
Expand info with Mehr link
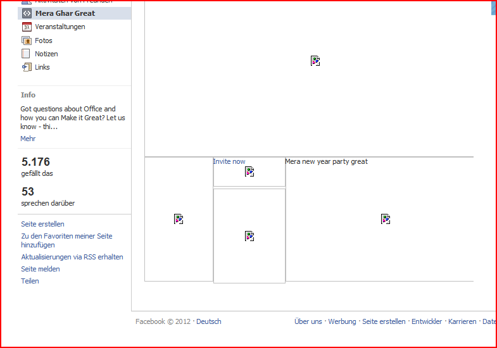(28, 139)
